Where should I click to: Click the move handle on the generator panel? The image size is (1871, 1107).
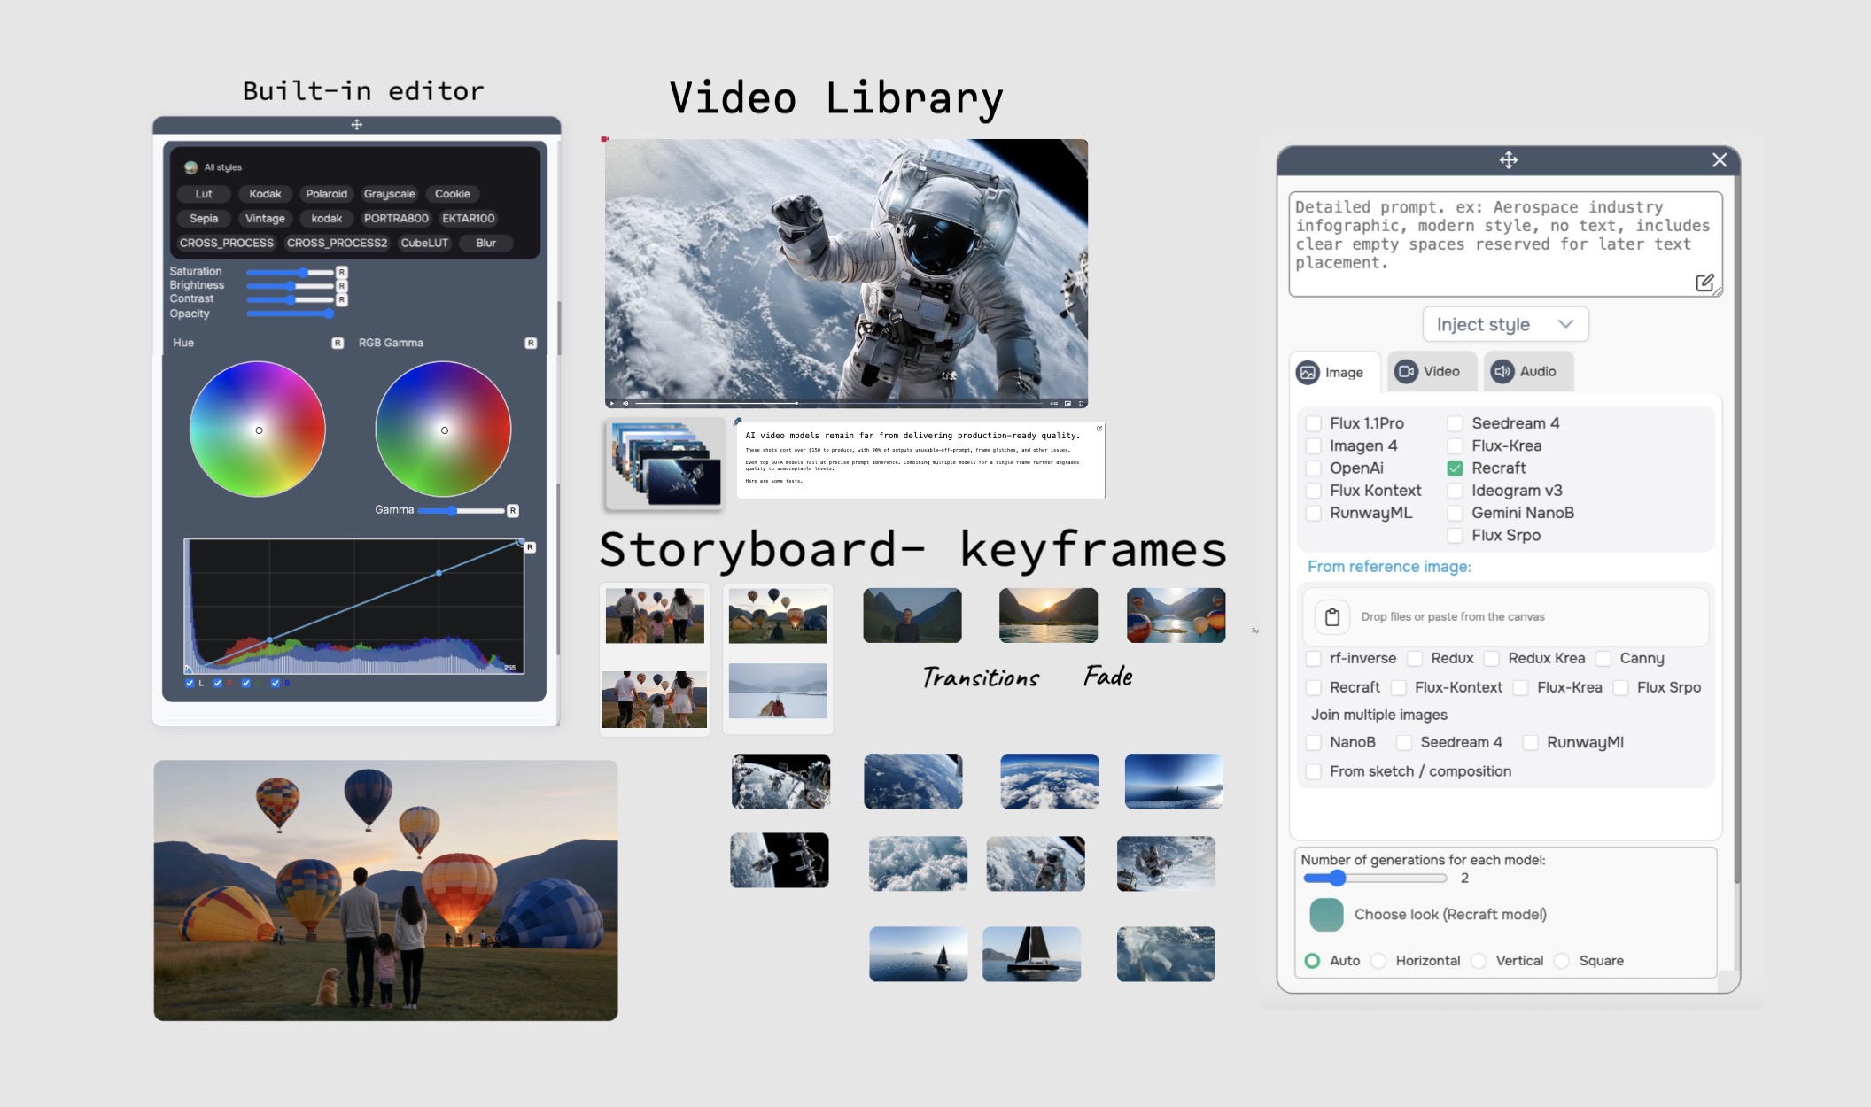(x=1508, y=160)
